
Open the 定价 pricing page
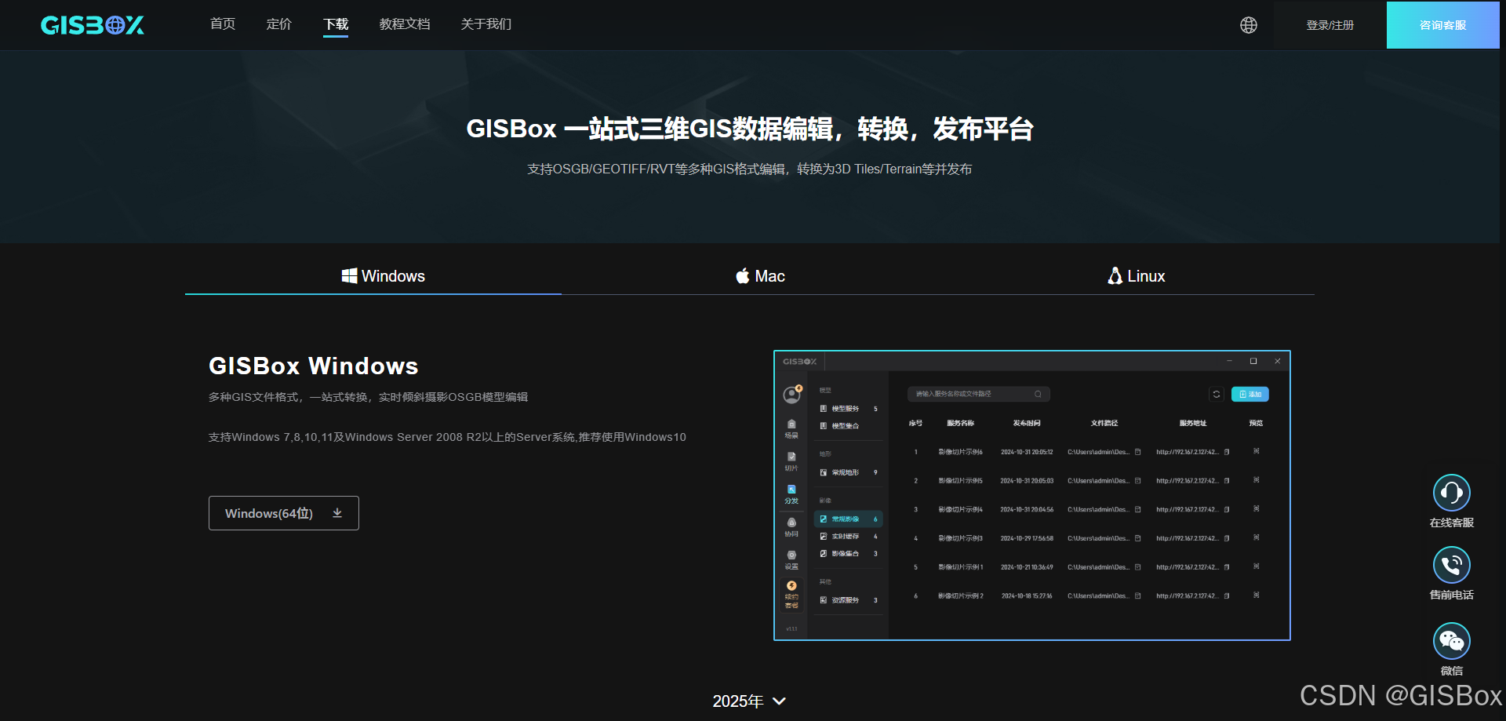pos(279,24)
